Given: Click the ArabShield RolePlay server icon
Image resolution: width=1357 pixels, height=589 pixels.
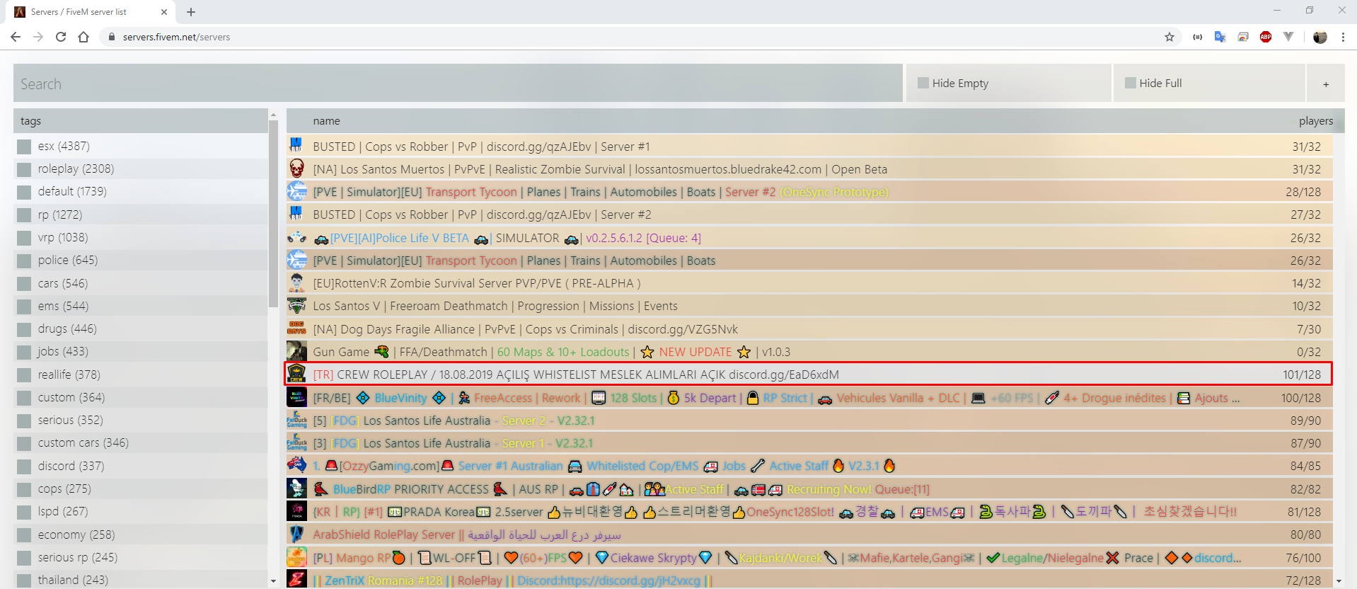Looking at the screenshot, I should tap(296, 534).
